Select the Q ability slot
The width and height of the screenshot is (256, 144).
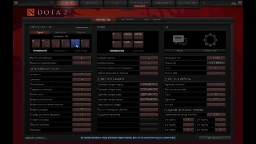pos(36,44)
